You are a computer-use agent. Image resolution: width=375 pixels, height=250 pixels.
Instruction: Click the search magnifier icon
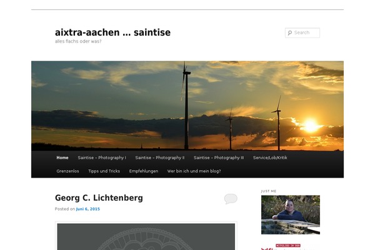click(x=289, y=32)
